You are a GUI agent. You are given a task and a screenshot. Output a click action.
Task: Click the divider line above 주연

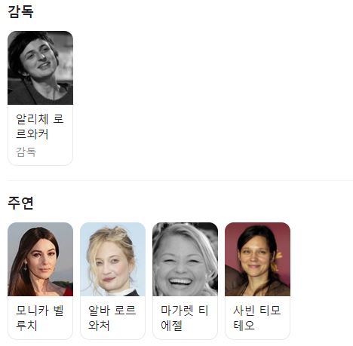(180, 180)
